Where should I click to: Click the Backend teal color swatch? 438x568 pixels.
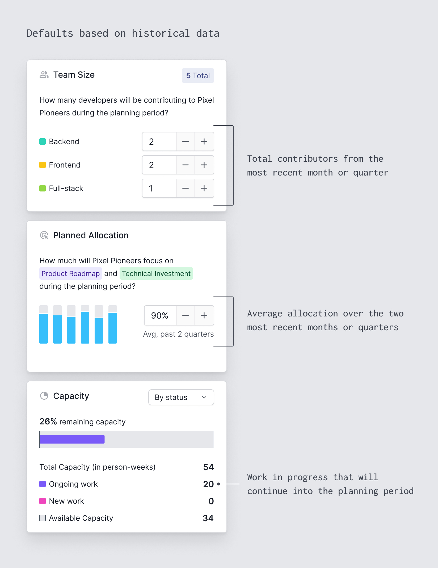[43, 141]
